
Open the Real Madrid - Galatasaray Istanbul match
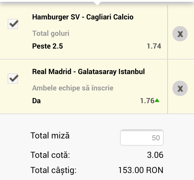tap(88, 72)
